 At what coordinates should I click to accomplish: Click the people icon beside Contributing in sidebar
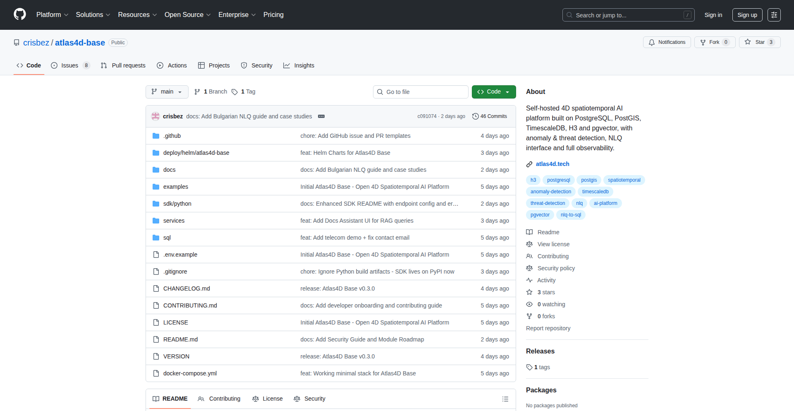tap(529, 256)
